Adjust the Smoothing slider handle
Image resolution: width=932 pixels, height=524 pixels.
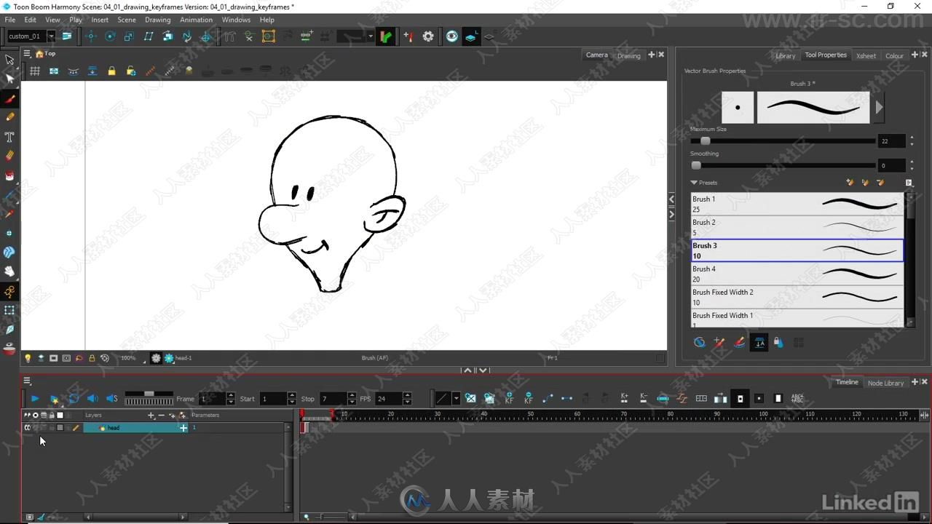(695, 165)
